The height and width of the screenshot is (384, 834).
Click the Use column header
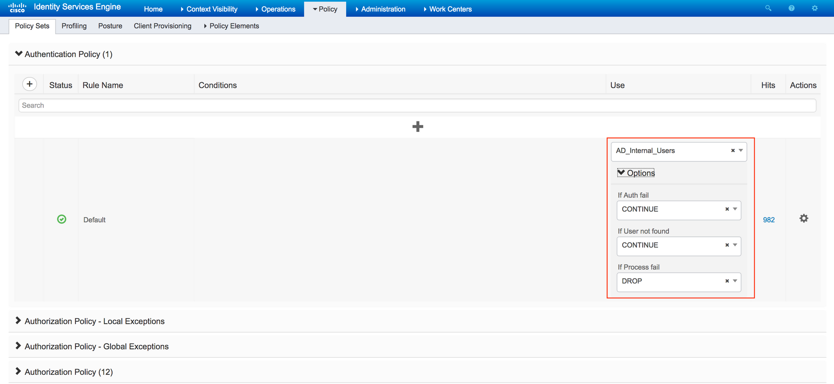617,85
